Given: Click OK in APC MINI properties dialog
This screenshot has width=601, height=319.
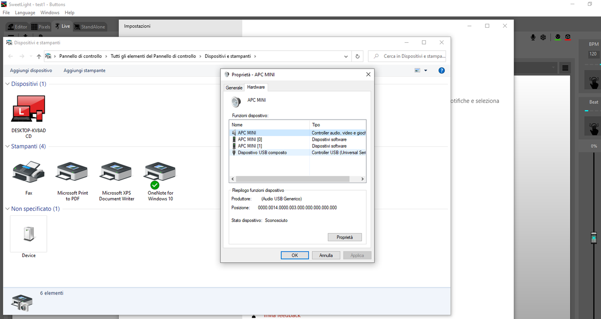Looking at the screenshot, I should coord(294,255).
